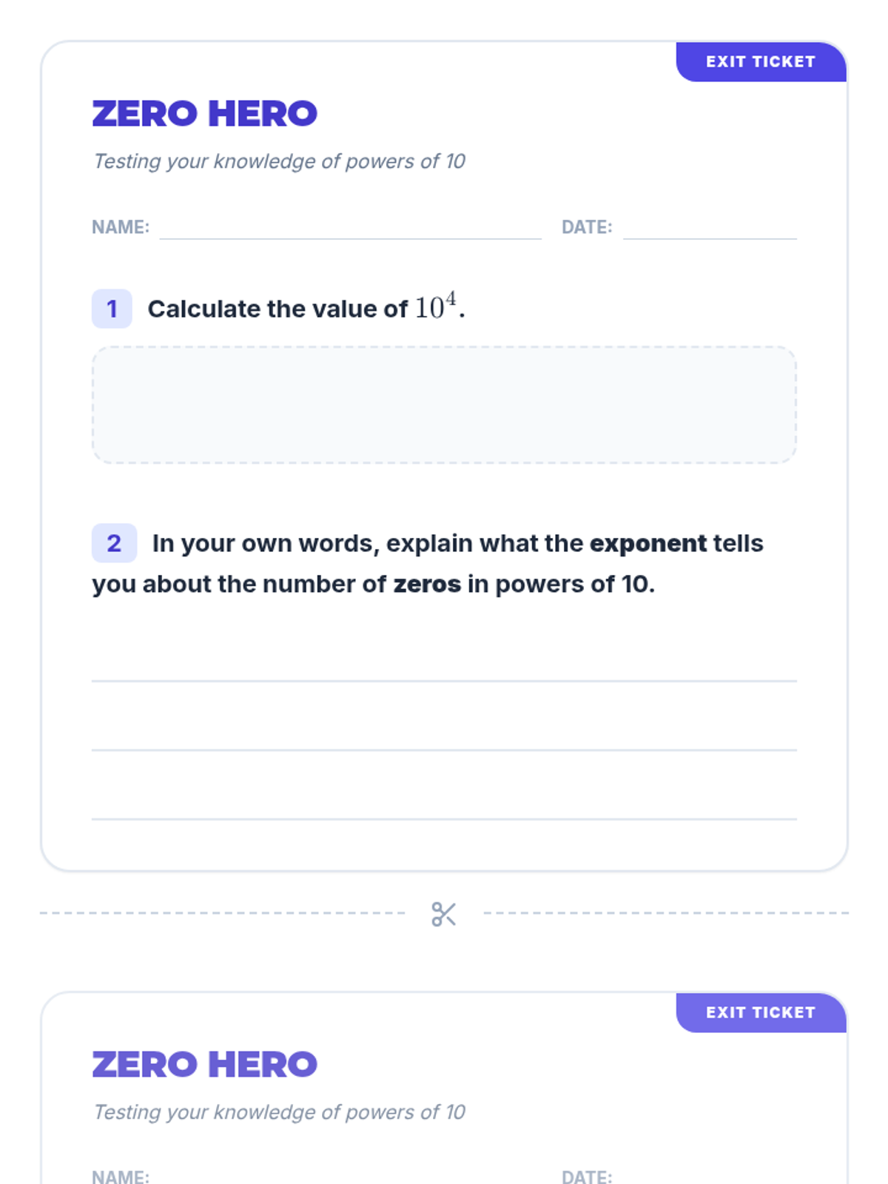Image resolution: width=888 pixels, height=1184 pixels.
Task: Click the scissors cut-line icon
Action: click(443, 914)
